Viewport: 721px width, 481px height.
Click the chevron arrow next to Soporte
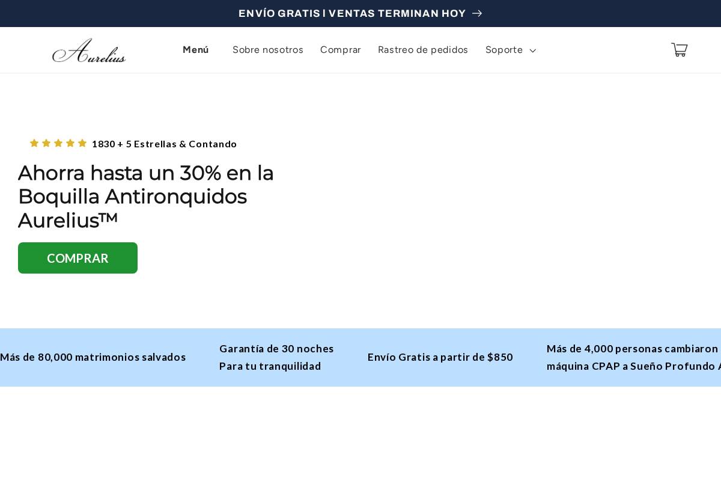pos(532,51)
